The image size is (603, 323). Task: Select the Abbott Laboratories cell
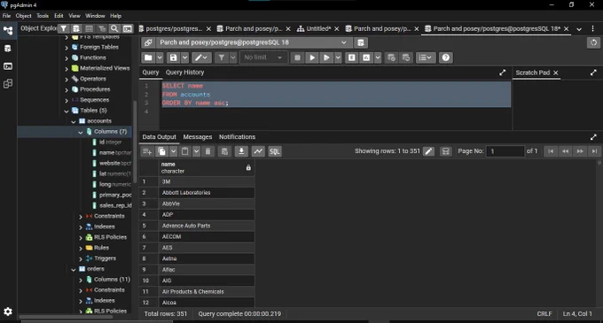point(207,193)
